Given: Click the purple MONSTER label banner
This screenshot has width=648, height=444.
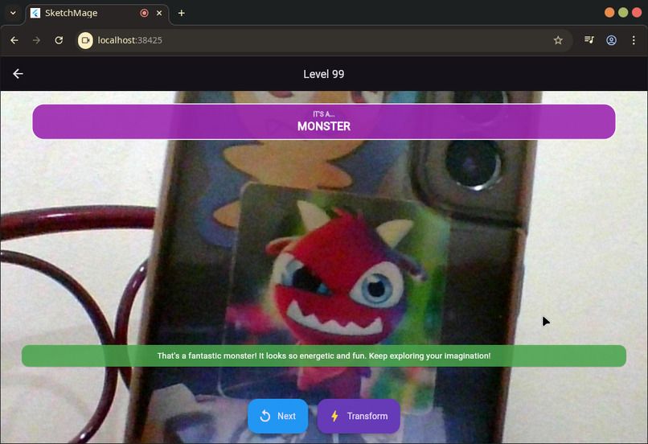Looking at the screenshot, I should click(x=323, y=121).
